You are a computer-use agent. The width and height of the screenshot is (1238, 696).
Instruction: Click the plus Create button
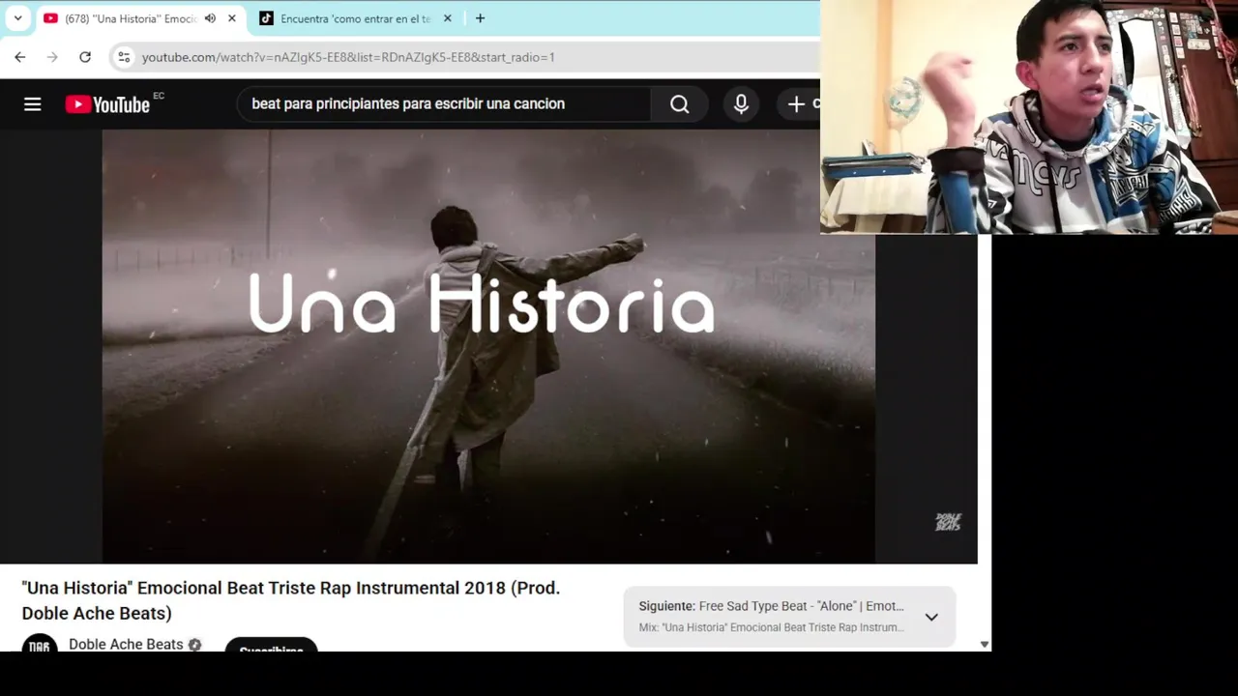pyautogui.click(x=796, y=104)
